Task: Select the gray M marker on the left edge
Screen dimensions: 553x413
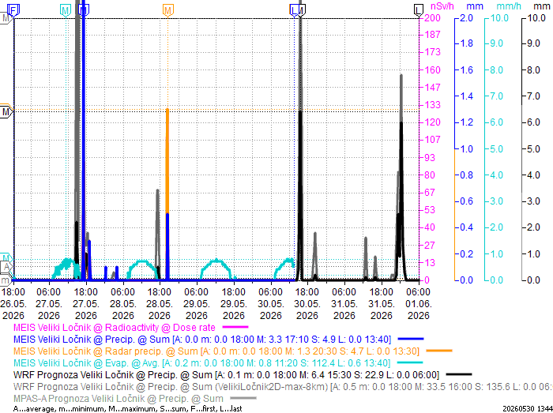Action: (x=6, y=18)
